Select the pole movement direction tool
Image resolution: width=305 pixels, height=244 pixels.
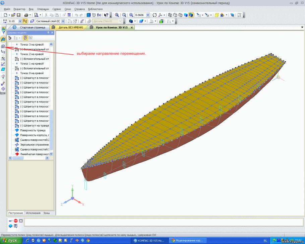click(3, 46)
